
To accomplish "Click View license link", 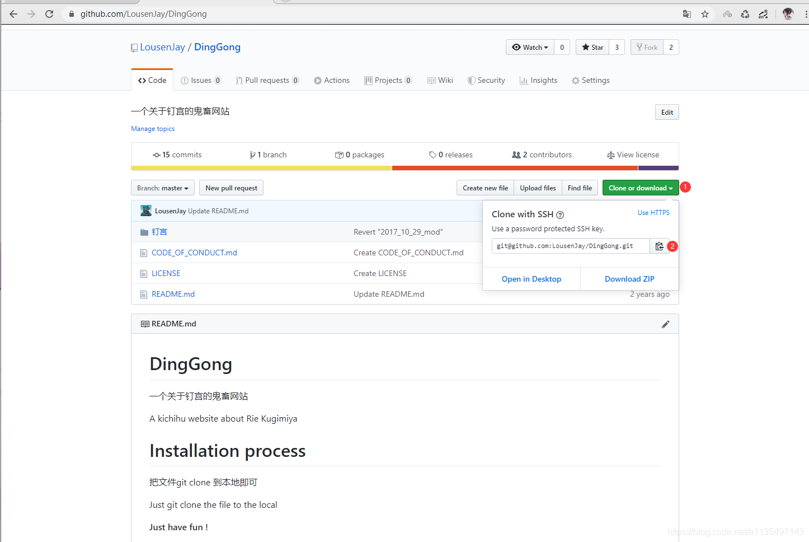I will tap(633, 155).
